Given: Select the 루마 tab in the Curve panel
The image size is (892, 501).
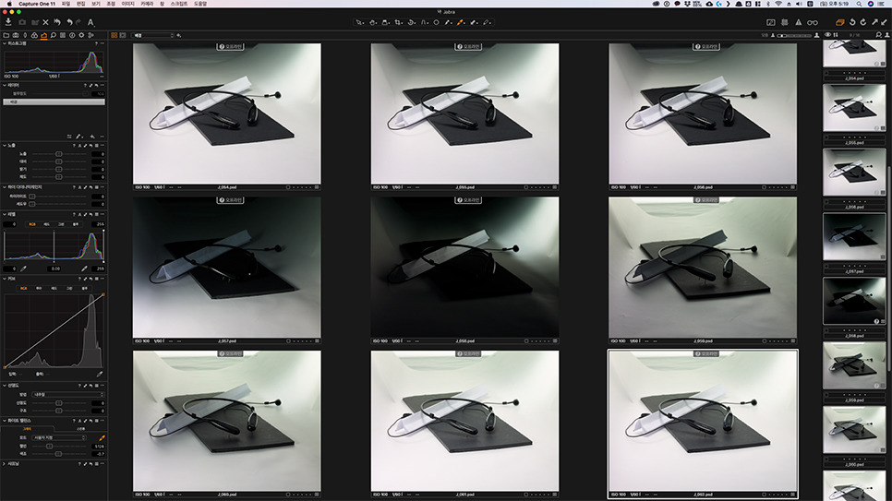Looking at the screenshot, I should (x=39, y=288).
